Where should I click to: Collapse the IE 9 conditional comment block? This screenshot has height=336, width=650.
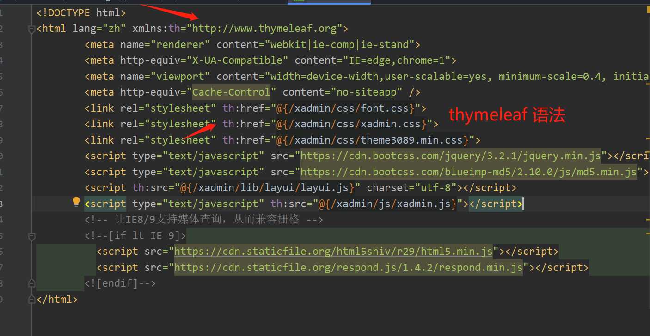(x=31, y=236)
